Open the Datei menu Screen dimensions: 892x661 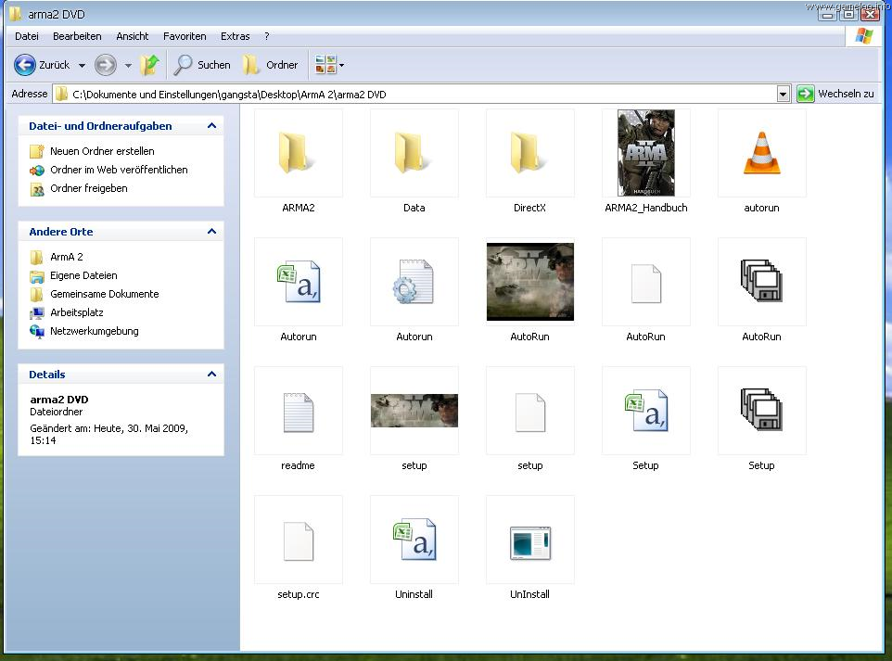tap(27, 36)
